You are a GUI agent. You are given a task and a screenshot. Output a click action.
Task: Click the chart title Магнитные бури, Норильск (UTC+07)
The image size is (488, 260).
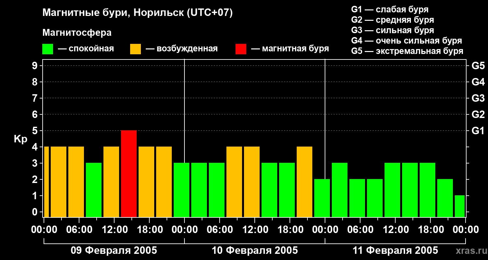tap(138, 13)
